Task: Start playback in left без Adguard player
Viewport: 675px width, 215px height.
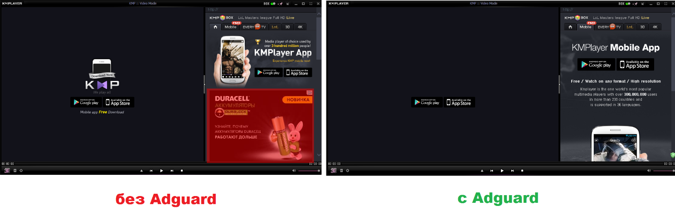Action: pyautogui.click(x=161, y=171)
